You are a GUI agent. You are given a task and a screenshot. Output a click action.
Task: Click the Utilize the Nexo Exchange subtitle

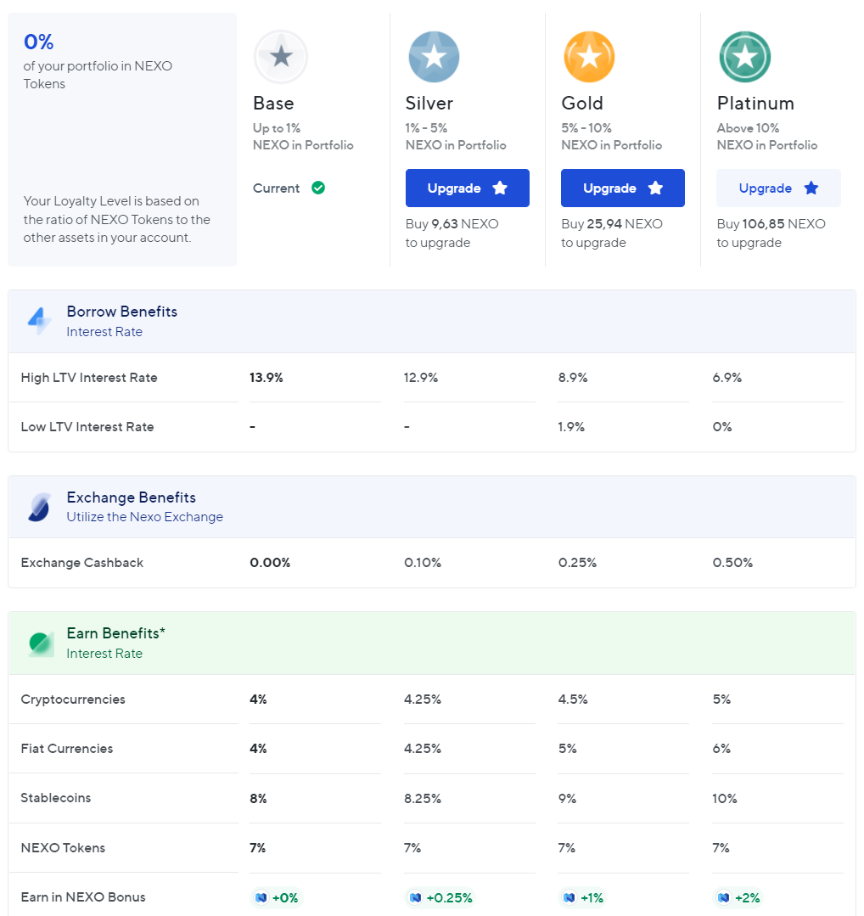coord(145,517)
